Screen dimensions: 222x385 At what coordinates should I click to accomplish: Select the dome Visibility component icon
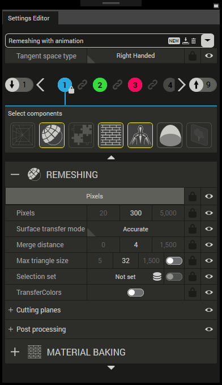(169, 136)
